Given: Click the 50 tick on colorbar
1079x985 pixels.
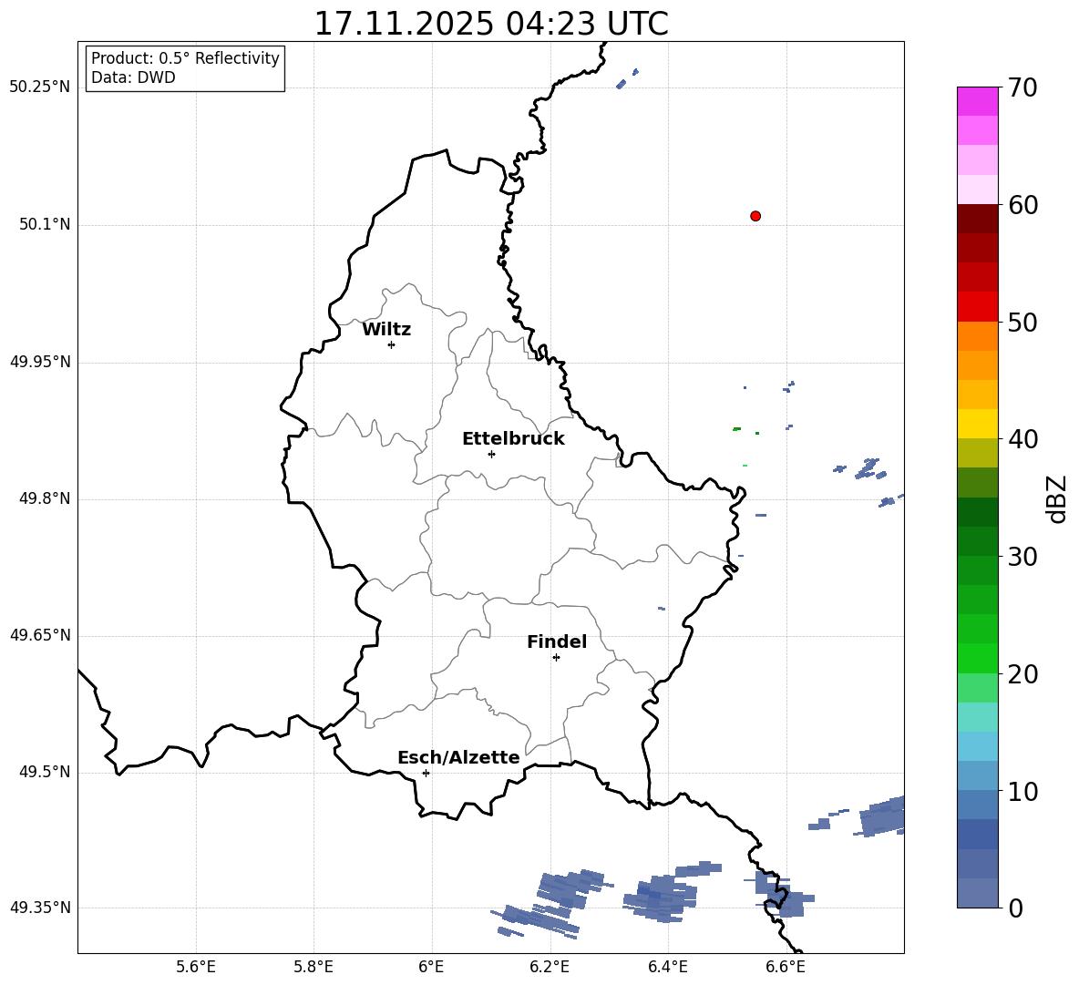Looking at the screenshot, I should (x=1022, y=323).
